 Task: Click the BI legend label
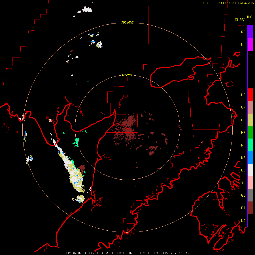(243, 208)
